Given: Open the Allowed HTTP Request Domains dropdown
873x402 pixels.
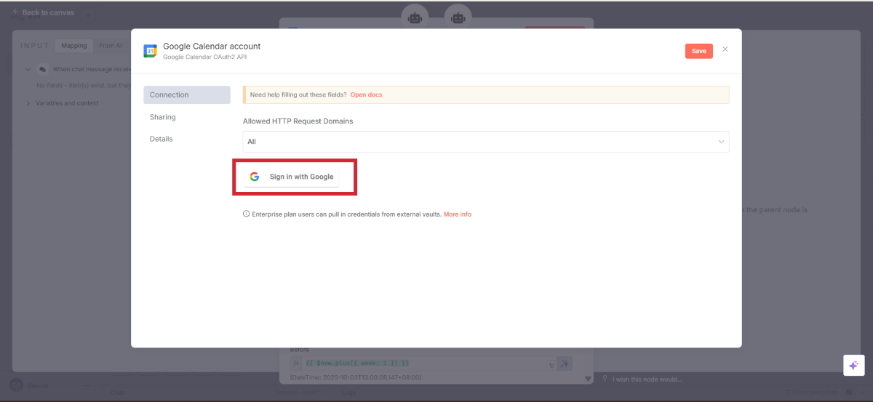Looking at the screenshot, I should pyautogui.click(x=485, y=142).
